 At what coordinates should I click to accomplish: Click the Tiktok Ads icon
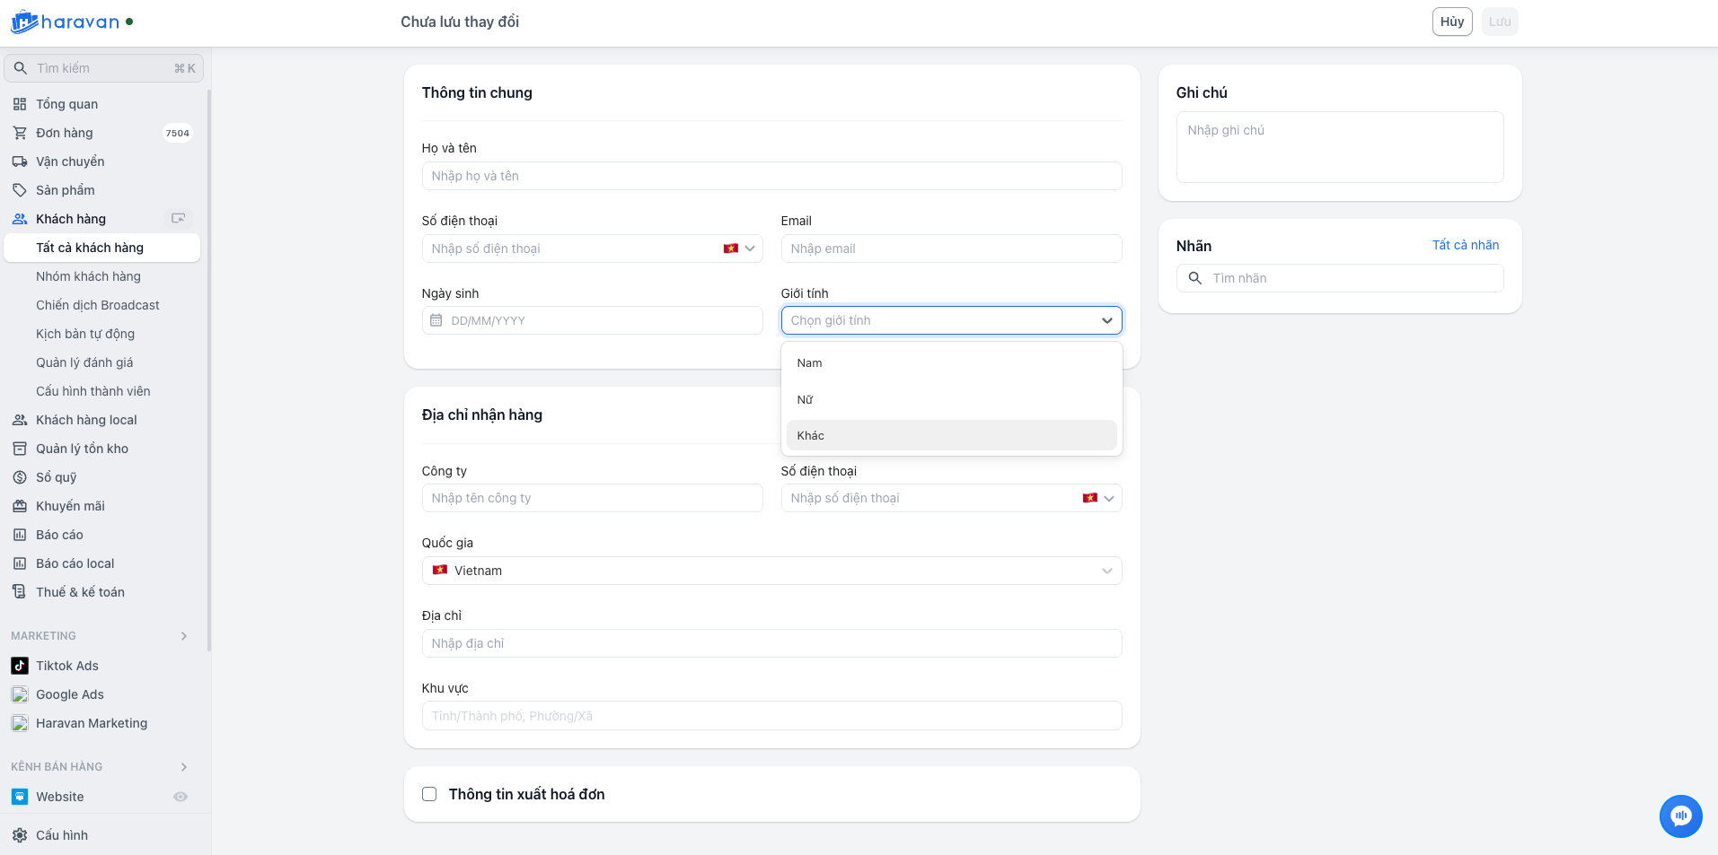pos(20,666)
